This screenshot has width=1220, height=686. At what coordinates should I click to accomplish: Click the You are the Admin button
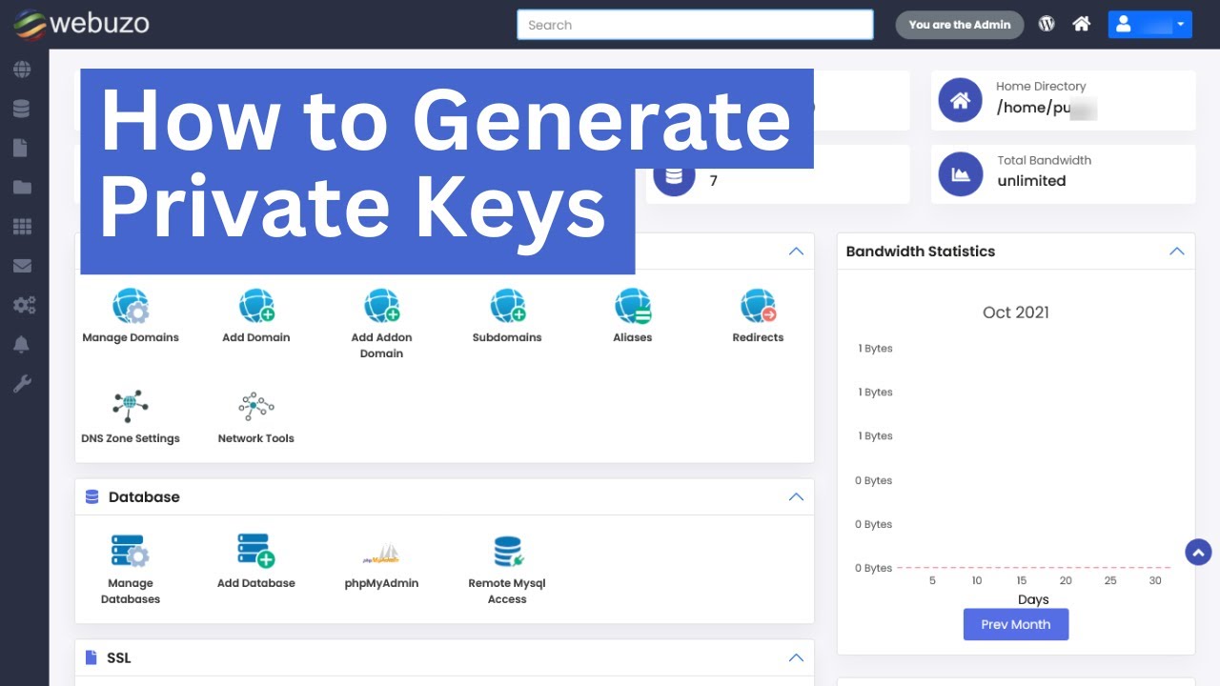[960, 25]
